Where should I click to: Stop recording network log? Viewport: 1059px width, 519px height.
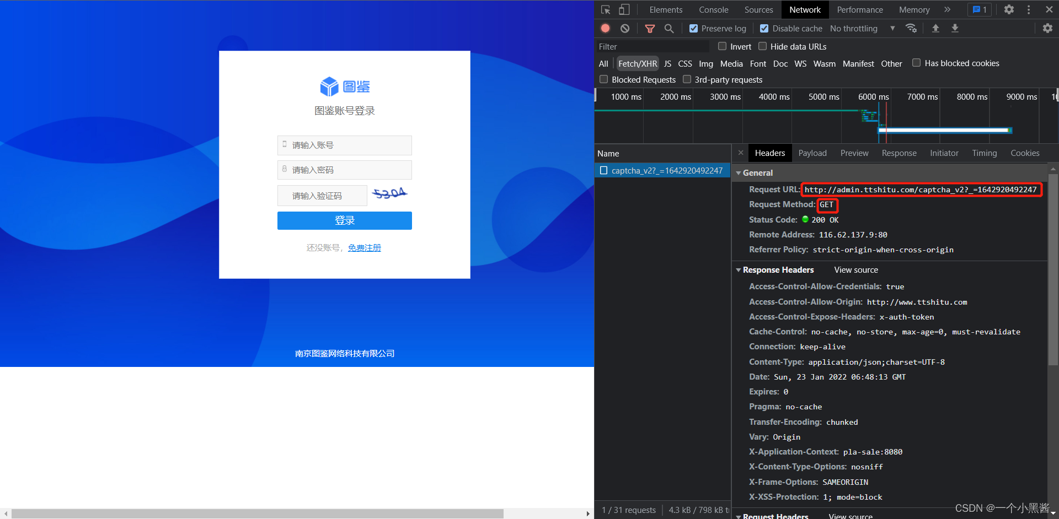pyautogui.click(x=605, y=28)
